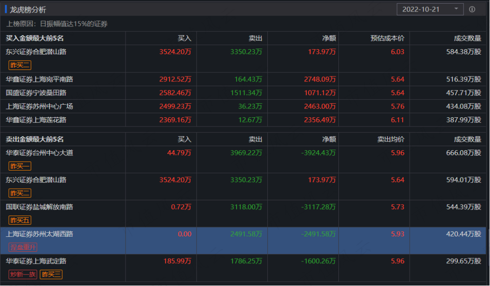Click the 44.79万 buy amount
This screenshot has height=286, width=490.
(179, 153)
